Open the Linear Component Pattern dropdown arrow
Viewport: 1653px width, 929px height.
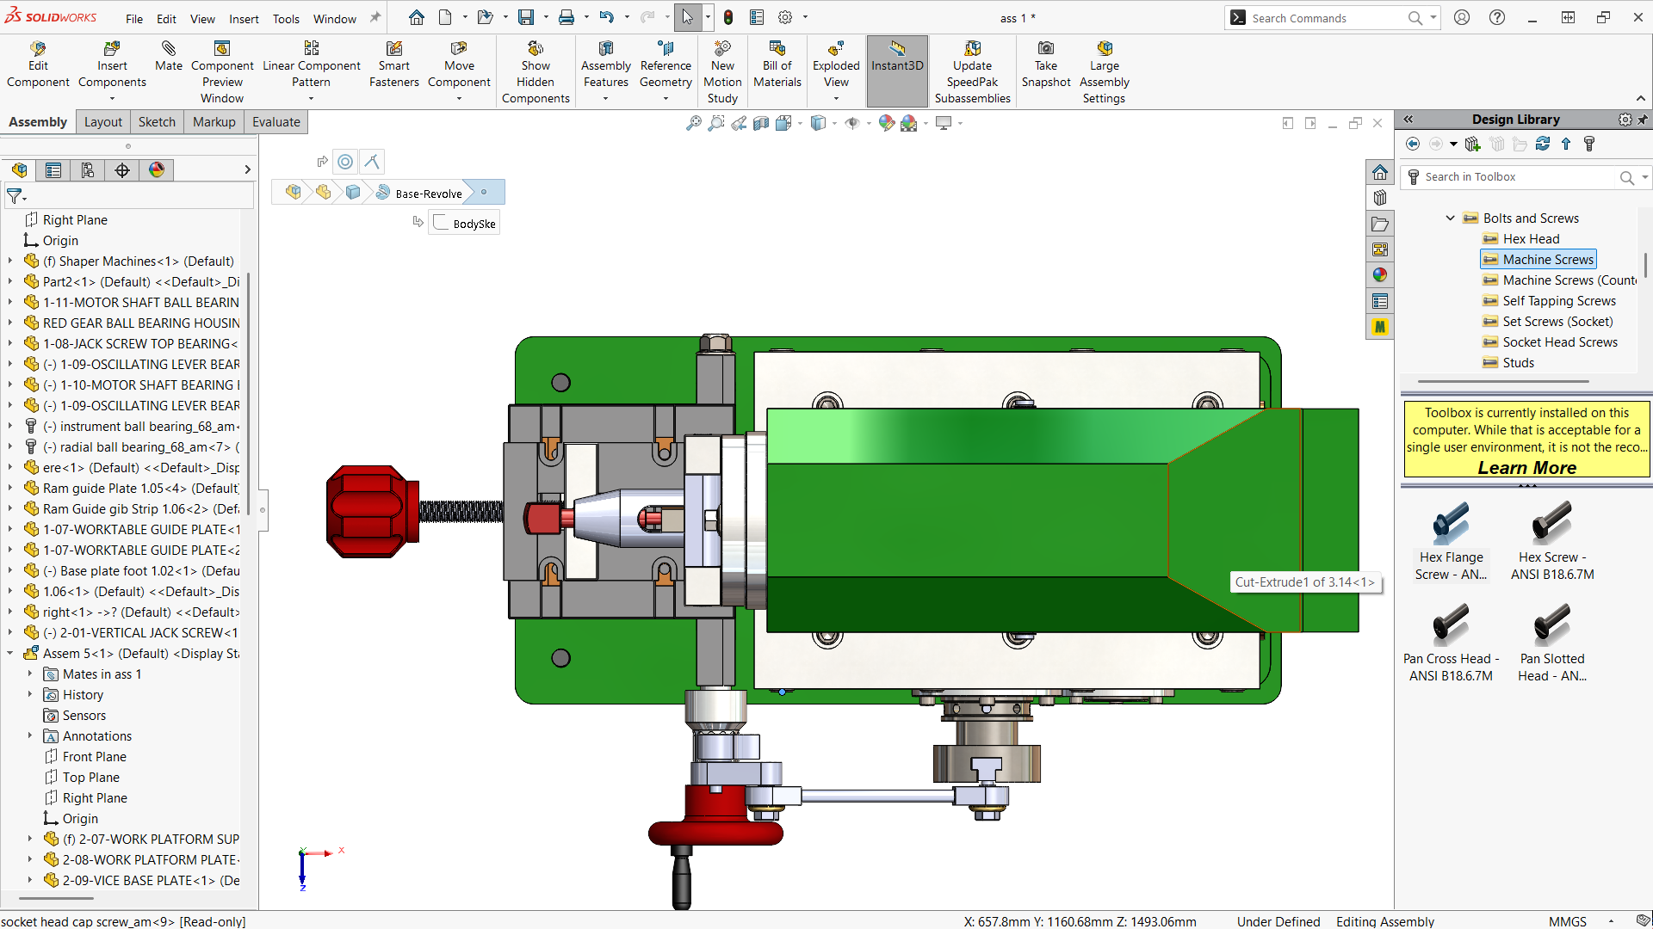(311, 99)
